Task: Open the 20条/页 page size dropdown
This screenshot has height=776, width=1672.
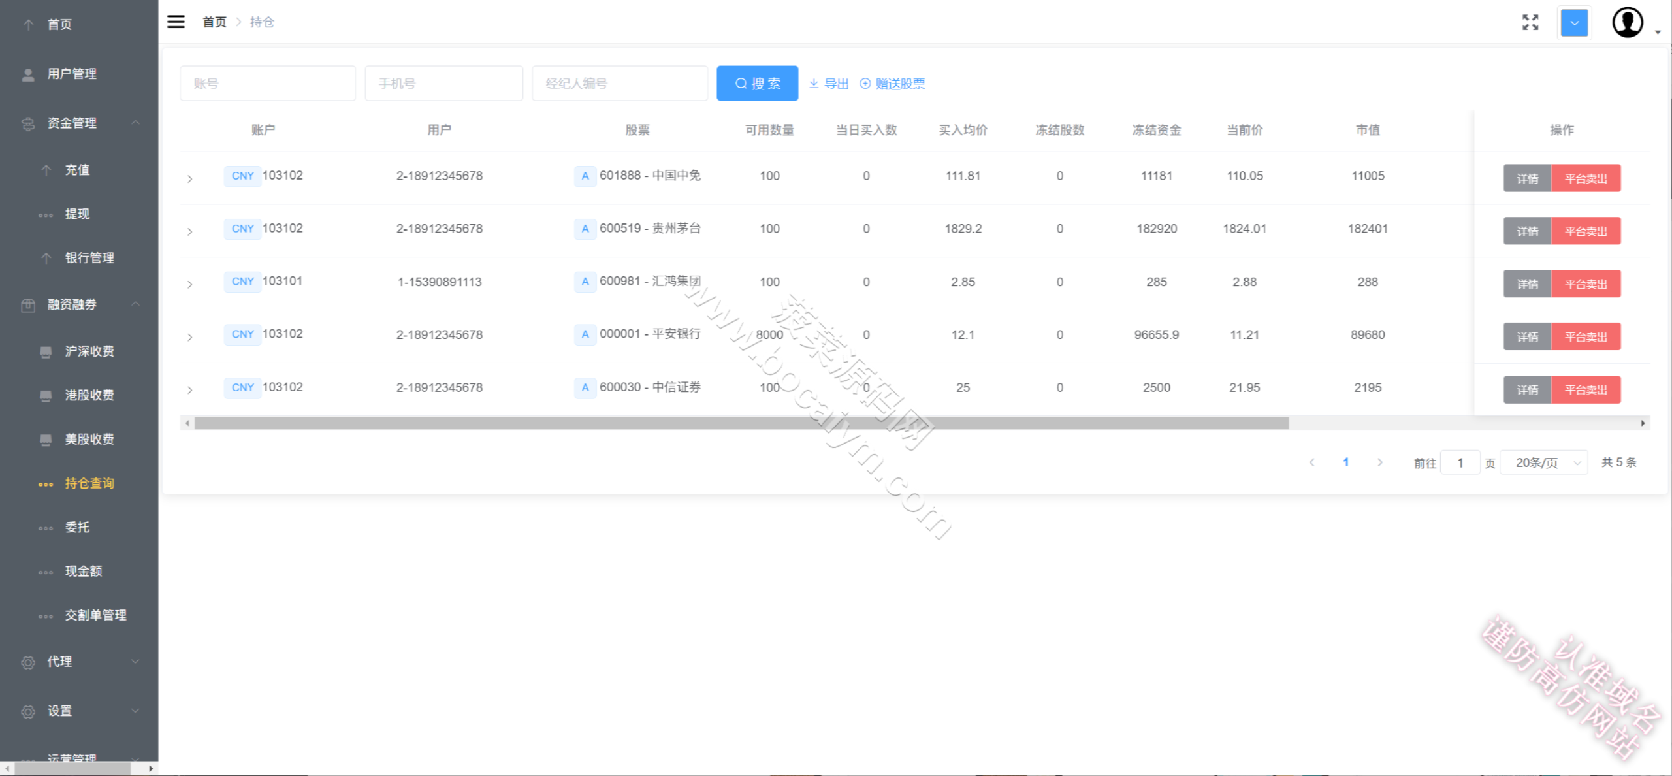Action: click(x=1543, y=463)
